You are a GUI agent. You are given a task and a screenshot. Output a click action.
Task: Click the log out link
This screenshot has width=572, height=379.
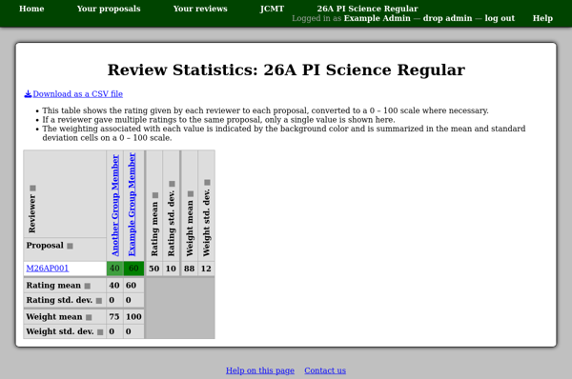pyautogui.click(x=500, y=18)
